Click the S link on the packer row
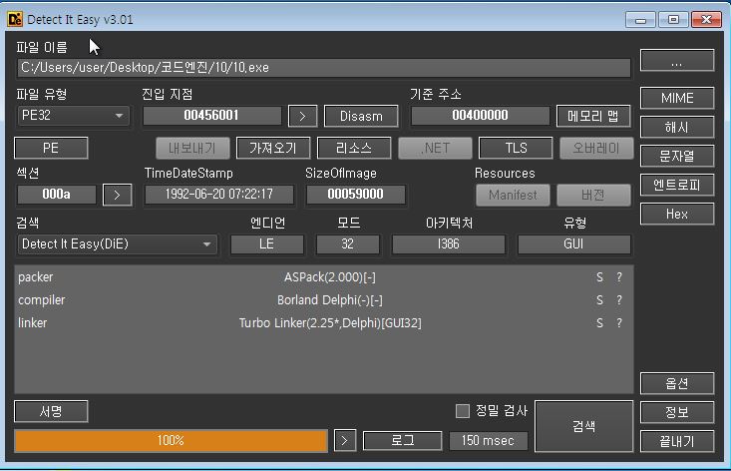 click(600, 277)
